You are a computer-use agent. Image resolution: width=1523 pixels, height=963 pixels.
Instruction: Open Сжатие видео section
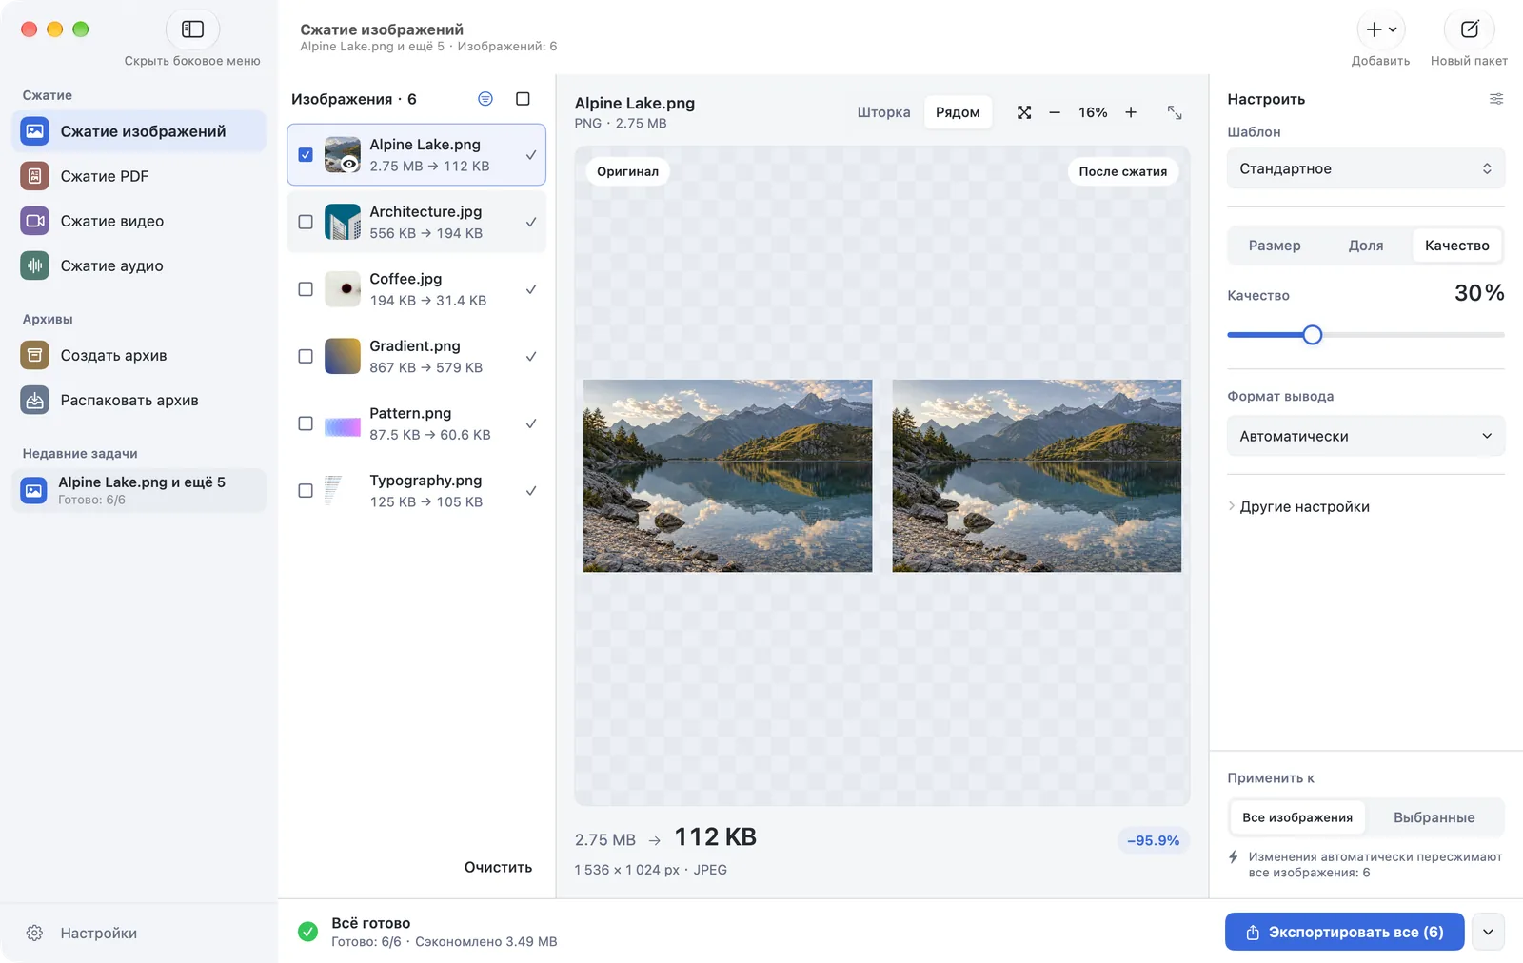pos(139,221)
